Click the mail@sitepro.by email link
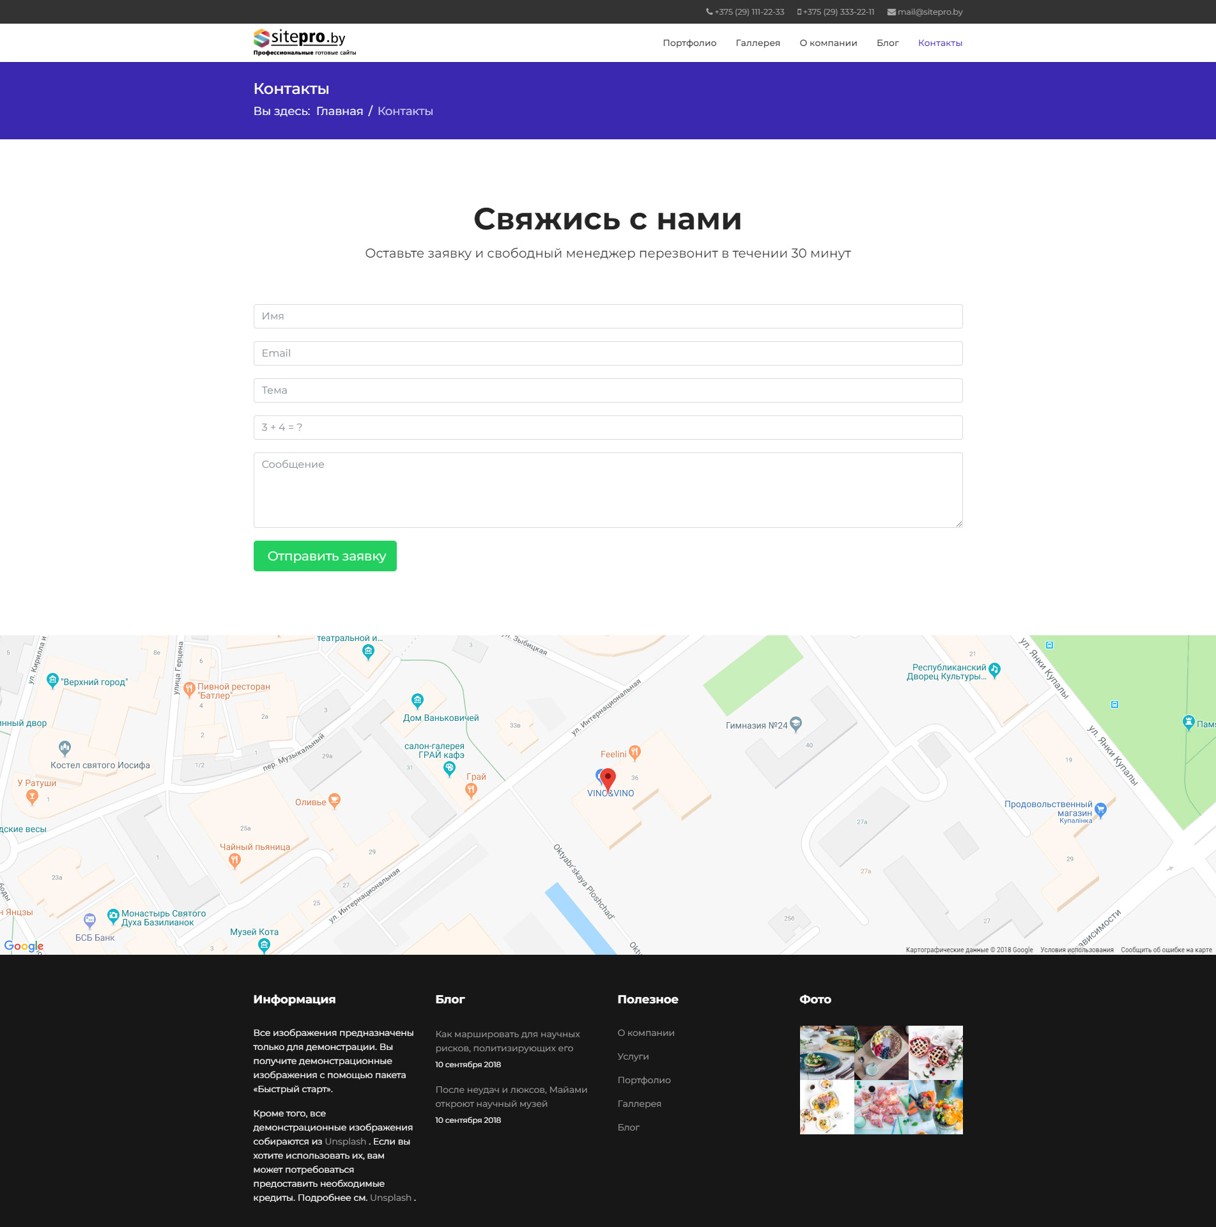Image resolution: width=1216 pixels, height=1227 pixels. (929, 12)
